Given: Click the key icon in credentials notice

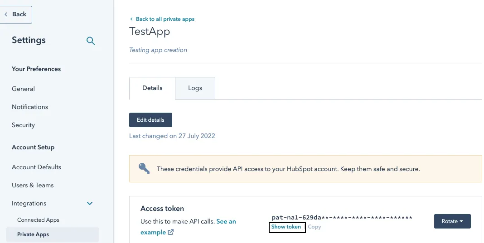Looking at the screenshot, I should click(x=144, y=169).
